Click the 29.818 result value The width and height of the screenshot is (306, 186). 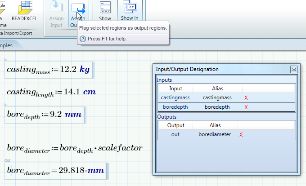pyautogui.click(x=72, y=170)
